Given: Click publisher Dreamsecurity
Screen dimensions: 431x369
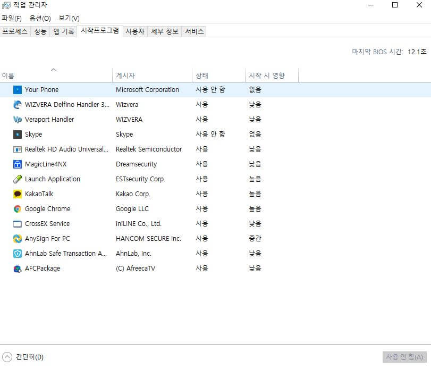Looking at the screenshot, I should click(x=137, y=164).
